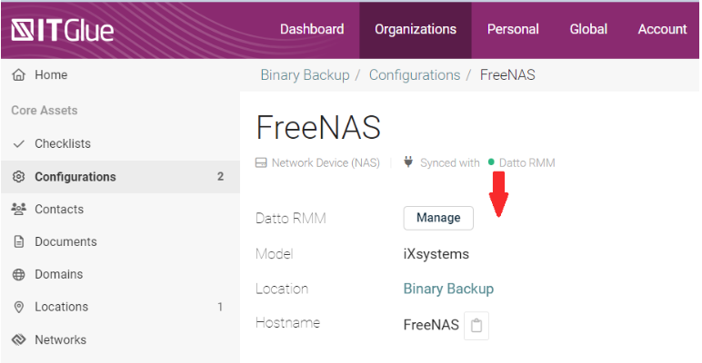The width and height of the screenshot is (702, 363).
Task: Click the Synced with plug icon
Action: (408, 162)
